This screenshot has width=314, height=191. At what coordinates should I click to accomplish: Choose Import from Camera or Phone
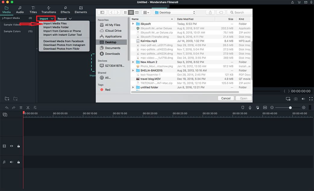pos(62,31)
